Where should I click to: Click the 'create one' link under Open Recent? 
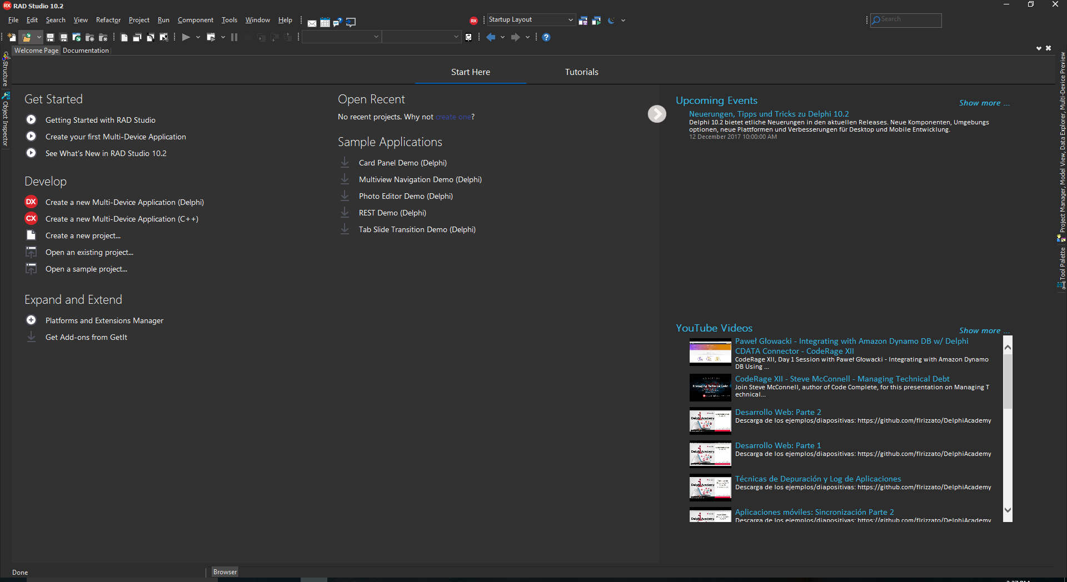(x=453, y=117)
